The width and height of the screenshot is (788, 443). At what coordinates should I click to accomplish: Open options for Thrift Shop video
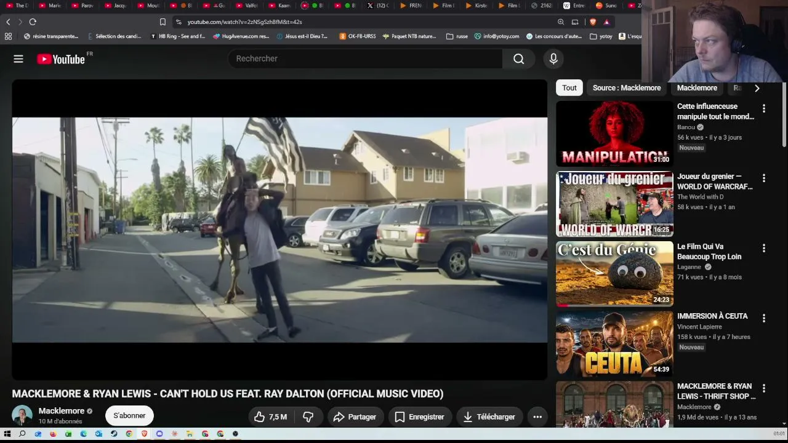click(764, 388)
